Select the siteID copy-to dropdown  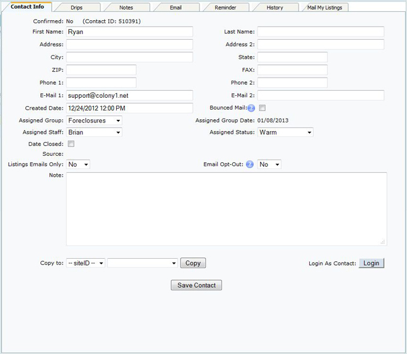86,263
